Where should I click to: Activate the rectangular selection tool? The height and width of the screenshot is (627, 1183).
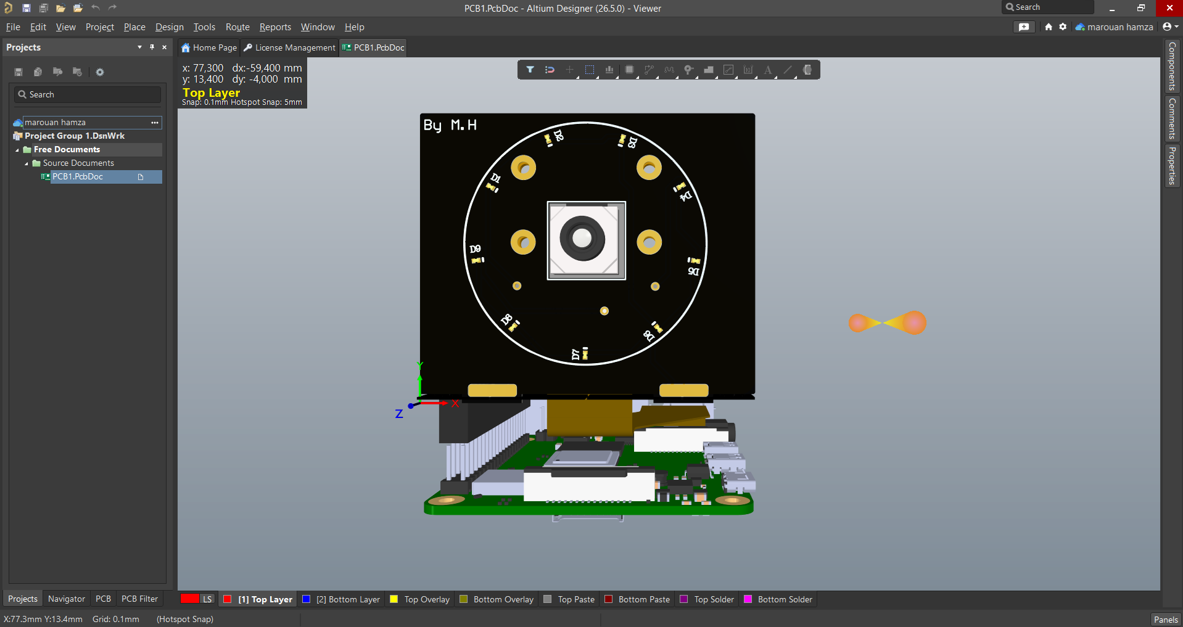tap(590, 70)
